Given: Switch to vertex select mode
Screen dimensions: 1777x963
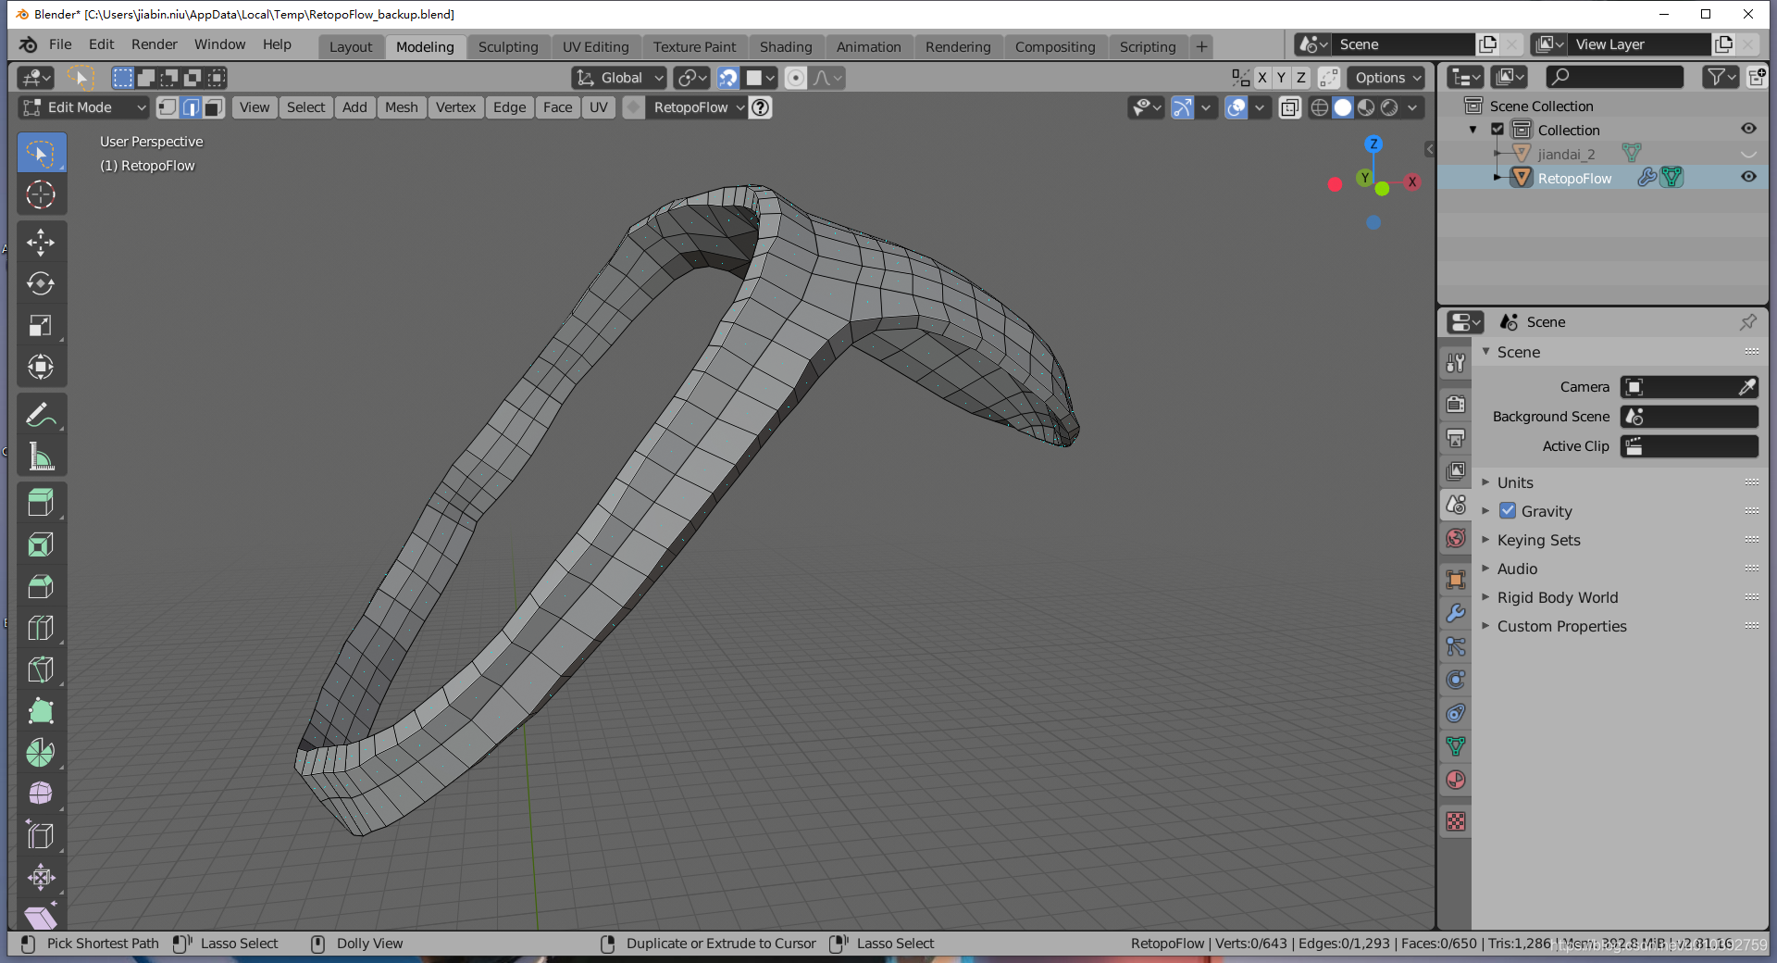Looking at the screenshot, I should (168, 107).
